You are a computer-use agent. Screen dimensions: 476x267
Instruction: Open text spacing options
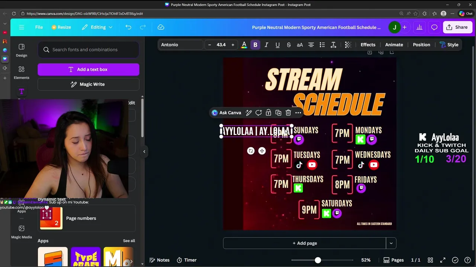click(x=333, y=44)
